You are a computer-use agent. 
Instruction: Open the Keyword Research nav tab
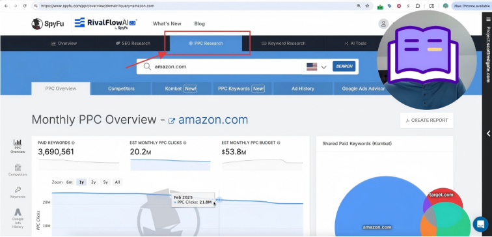[283, 44]
